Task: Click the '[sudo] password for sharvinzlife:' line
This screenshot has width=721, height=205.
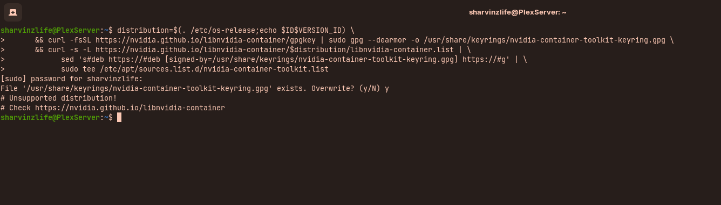Action: 72,79
